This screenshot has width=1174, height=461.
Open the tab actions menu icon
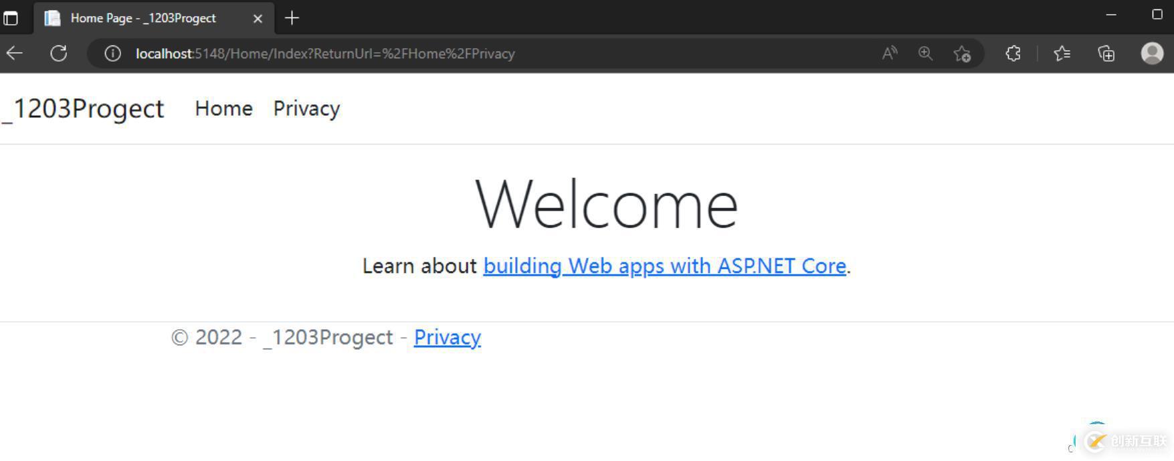point(11,18)
